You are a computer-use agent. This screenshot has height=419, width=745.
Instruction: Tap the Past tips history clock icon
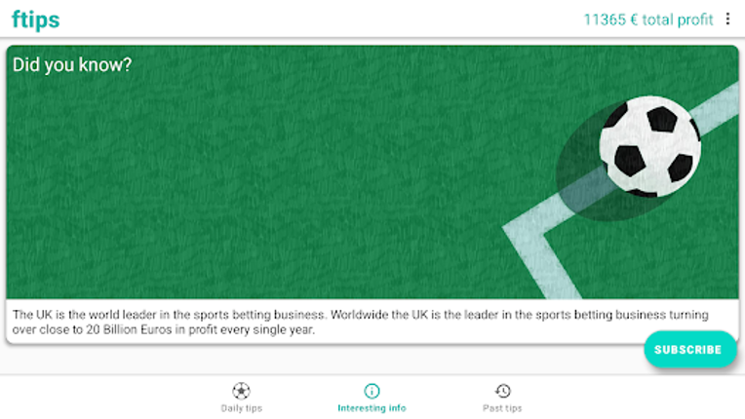(502, 391)
